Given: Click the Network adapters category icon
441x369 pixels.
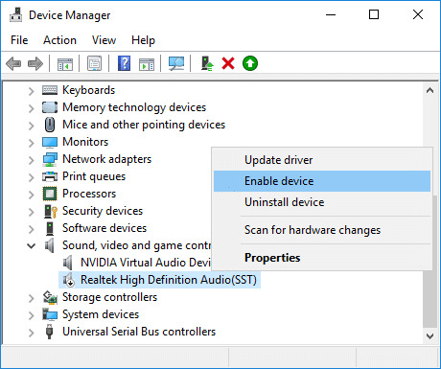Looking at the screenshot, I should (50, 159).
